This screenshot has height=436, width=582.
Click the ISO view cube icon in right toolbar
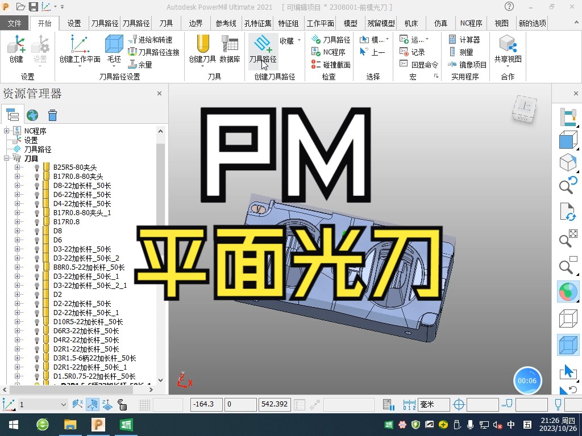[568, 162]
